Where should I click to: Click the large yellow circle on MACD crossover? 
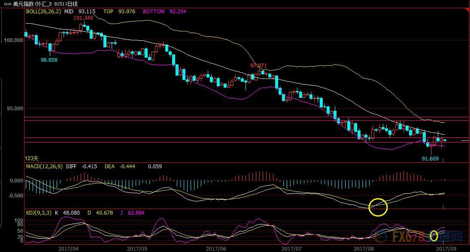tap(378, 207)
